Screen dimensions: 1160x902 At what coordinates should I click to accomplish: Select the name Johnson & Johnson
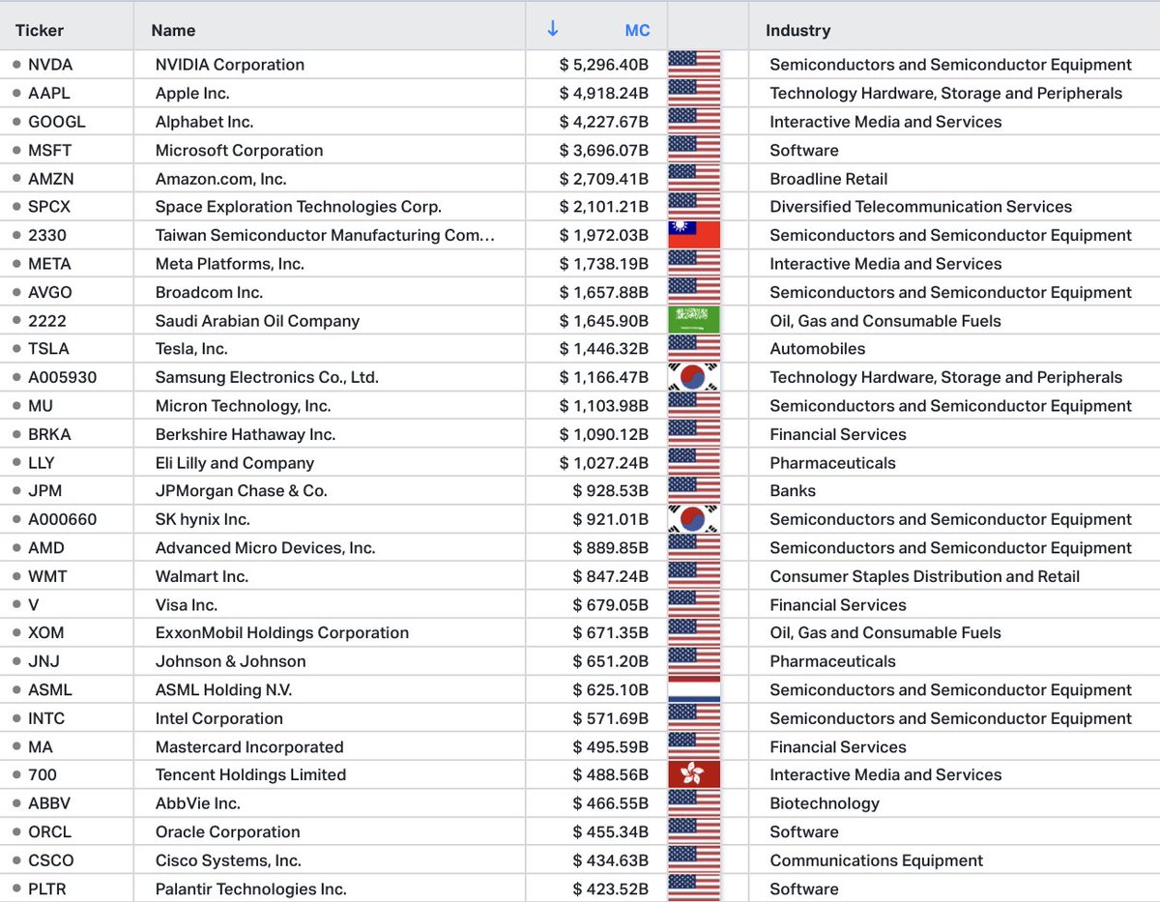[x=230, y=661]
